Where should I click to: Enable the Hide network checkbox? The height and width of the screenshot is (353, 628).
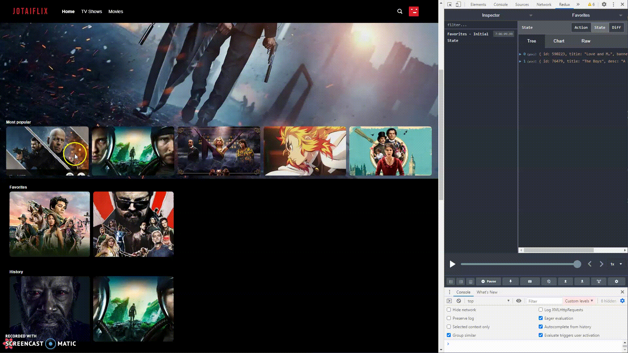tap(449, 310)
